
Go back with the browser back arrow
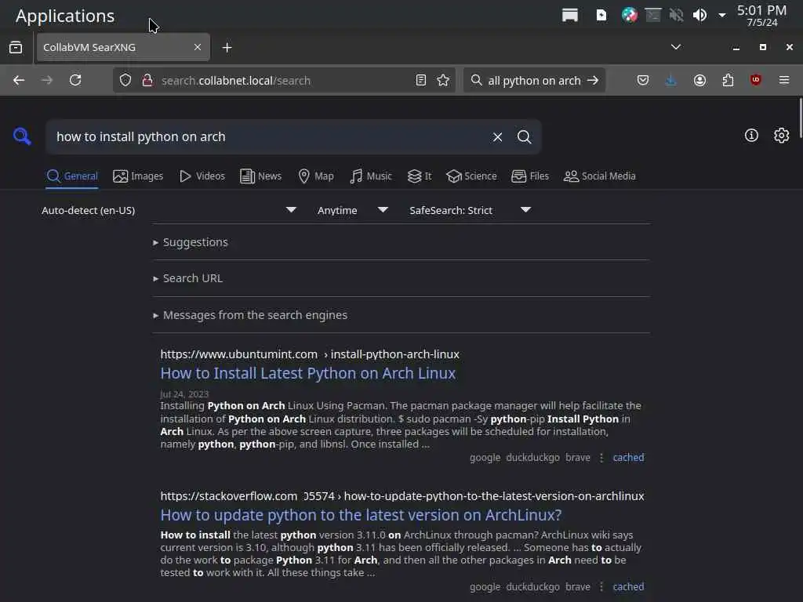tap(19, 81)
